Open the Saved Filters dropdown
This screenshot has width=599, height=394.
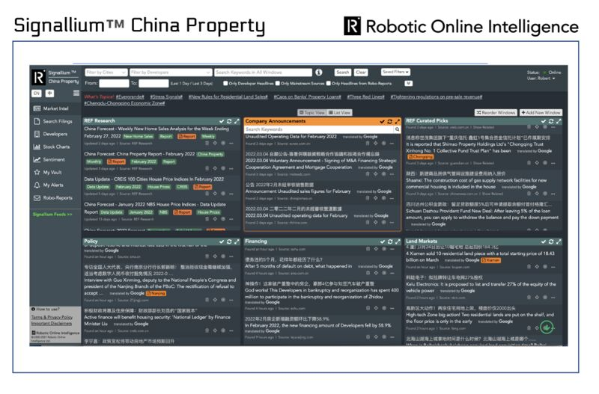tap(395, 72)
